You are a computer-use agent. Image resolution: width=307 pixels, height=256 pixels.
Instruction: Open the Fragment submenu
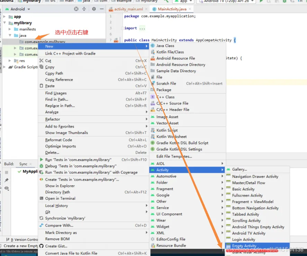[x=188, y=189]
